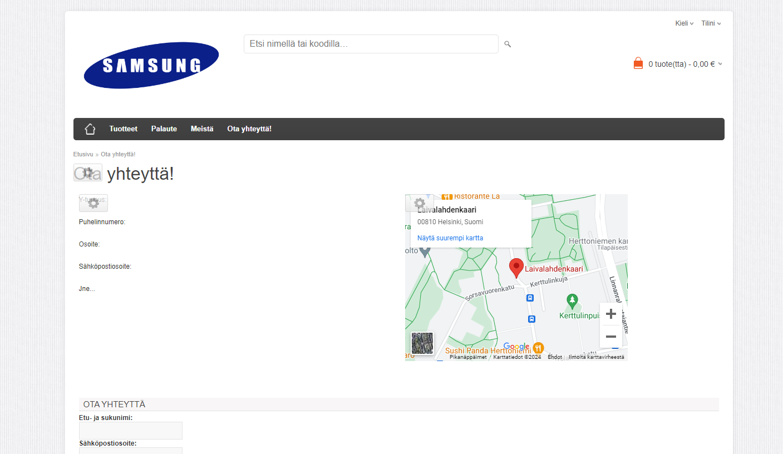Click the Samsung logo

pos(151,65)
